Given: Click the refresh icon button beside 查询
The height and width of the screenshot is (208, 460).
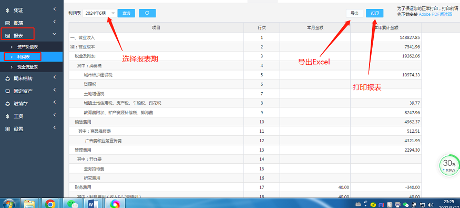Looking at the screenshot, I should (x=147, y=13).
